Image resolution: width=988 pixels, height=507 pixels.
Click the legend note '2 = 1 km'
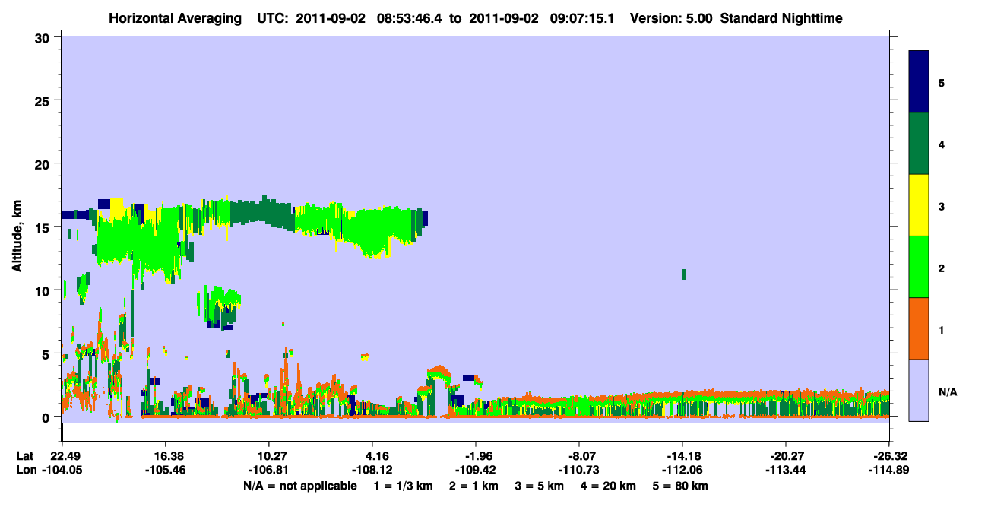tap(473, 486)
